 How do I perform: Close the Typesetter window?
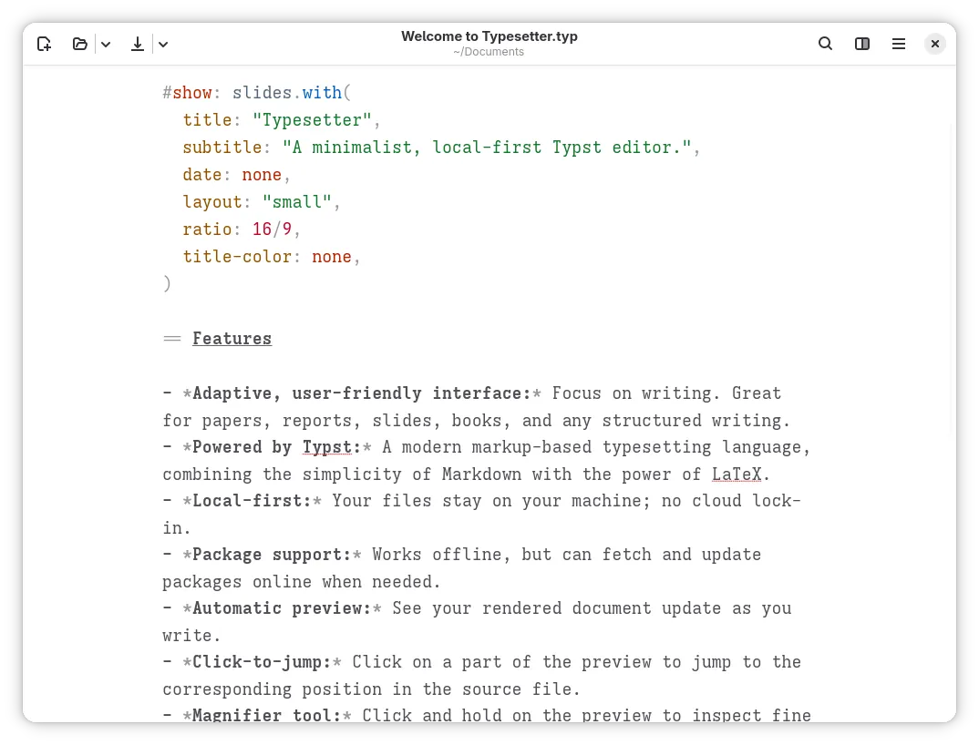coord(935,43)
